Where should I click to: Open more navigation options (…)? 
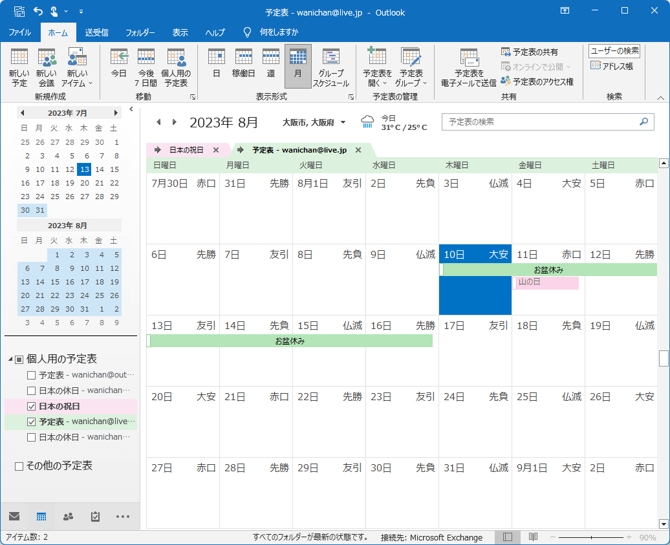point(123,517)
